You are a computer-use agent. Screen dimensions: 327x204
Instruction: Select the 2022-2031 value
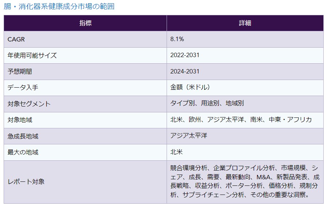coord(185,55)
